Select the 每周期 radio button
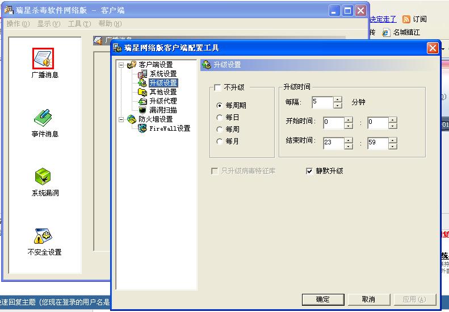449x312 pixels. (x=219, y=106)
